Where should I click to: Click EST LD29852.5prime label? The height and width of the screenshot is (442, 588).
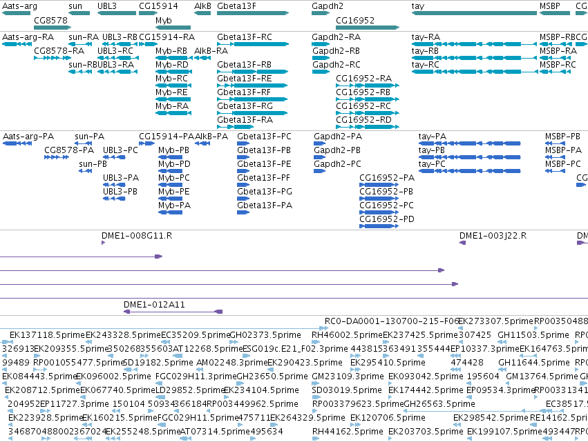(190, 390)
